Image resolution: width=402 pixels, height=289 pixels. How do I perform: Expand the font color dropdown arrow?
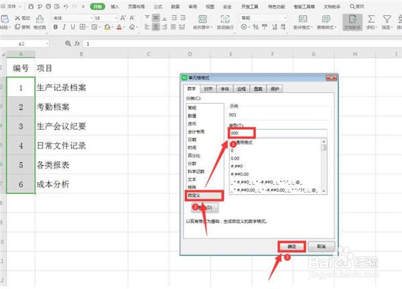pos(125,27)
